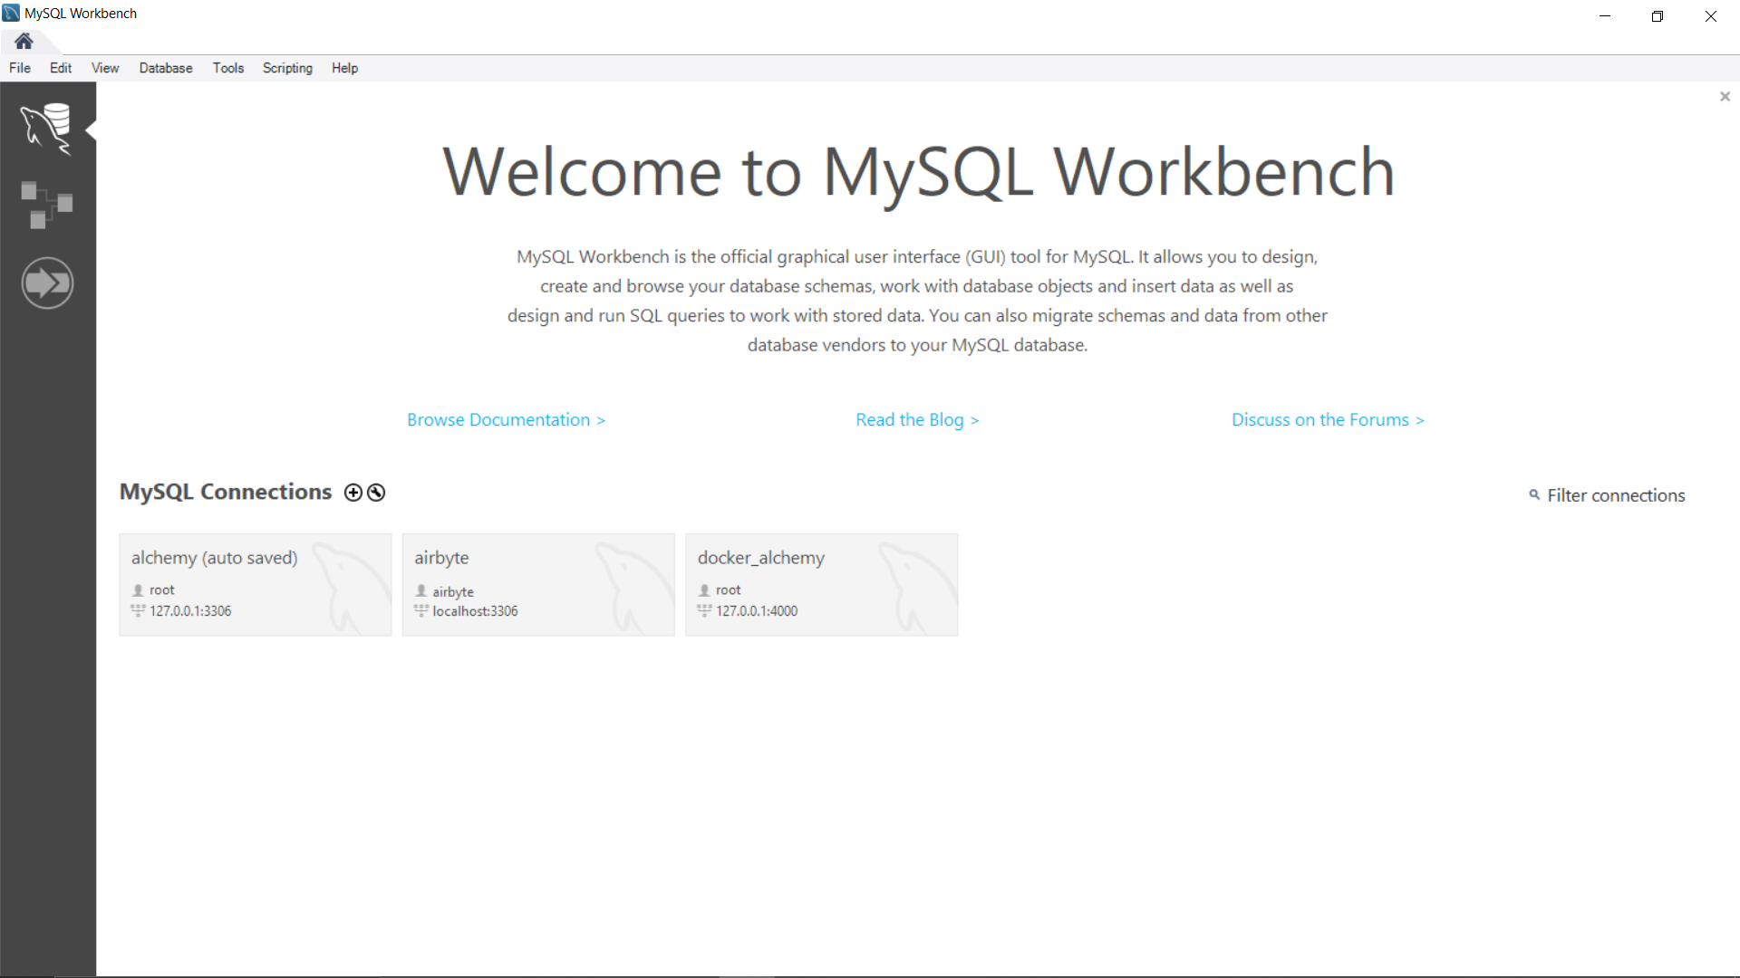Screen dimensions: 1740x978
Task: Open the File menu
Action: pyautogui.click(x=20, y=68)
